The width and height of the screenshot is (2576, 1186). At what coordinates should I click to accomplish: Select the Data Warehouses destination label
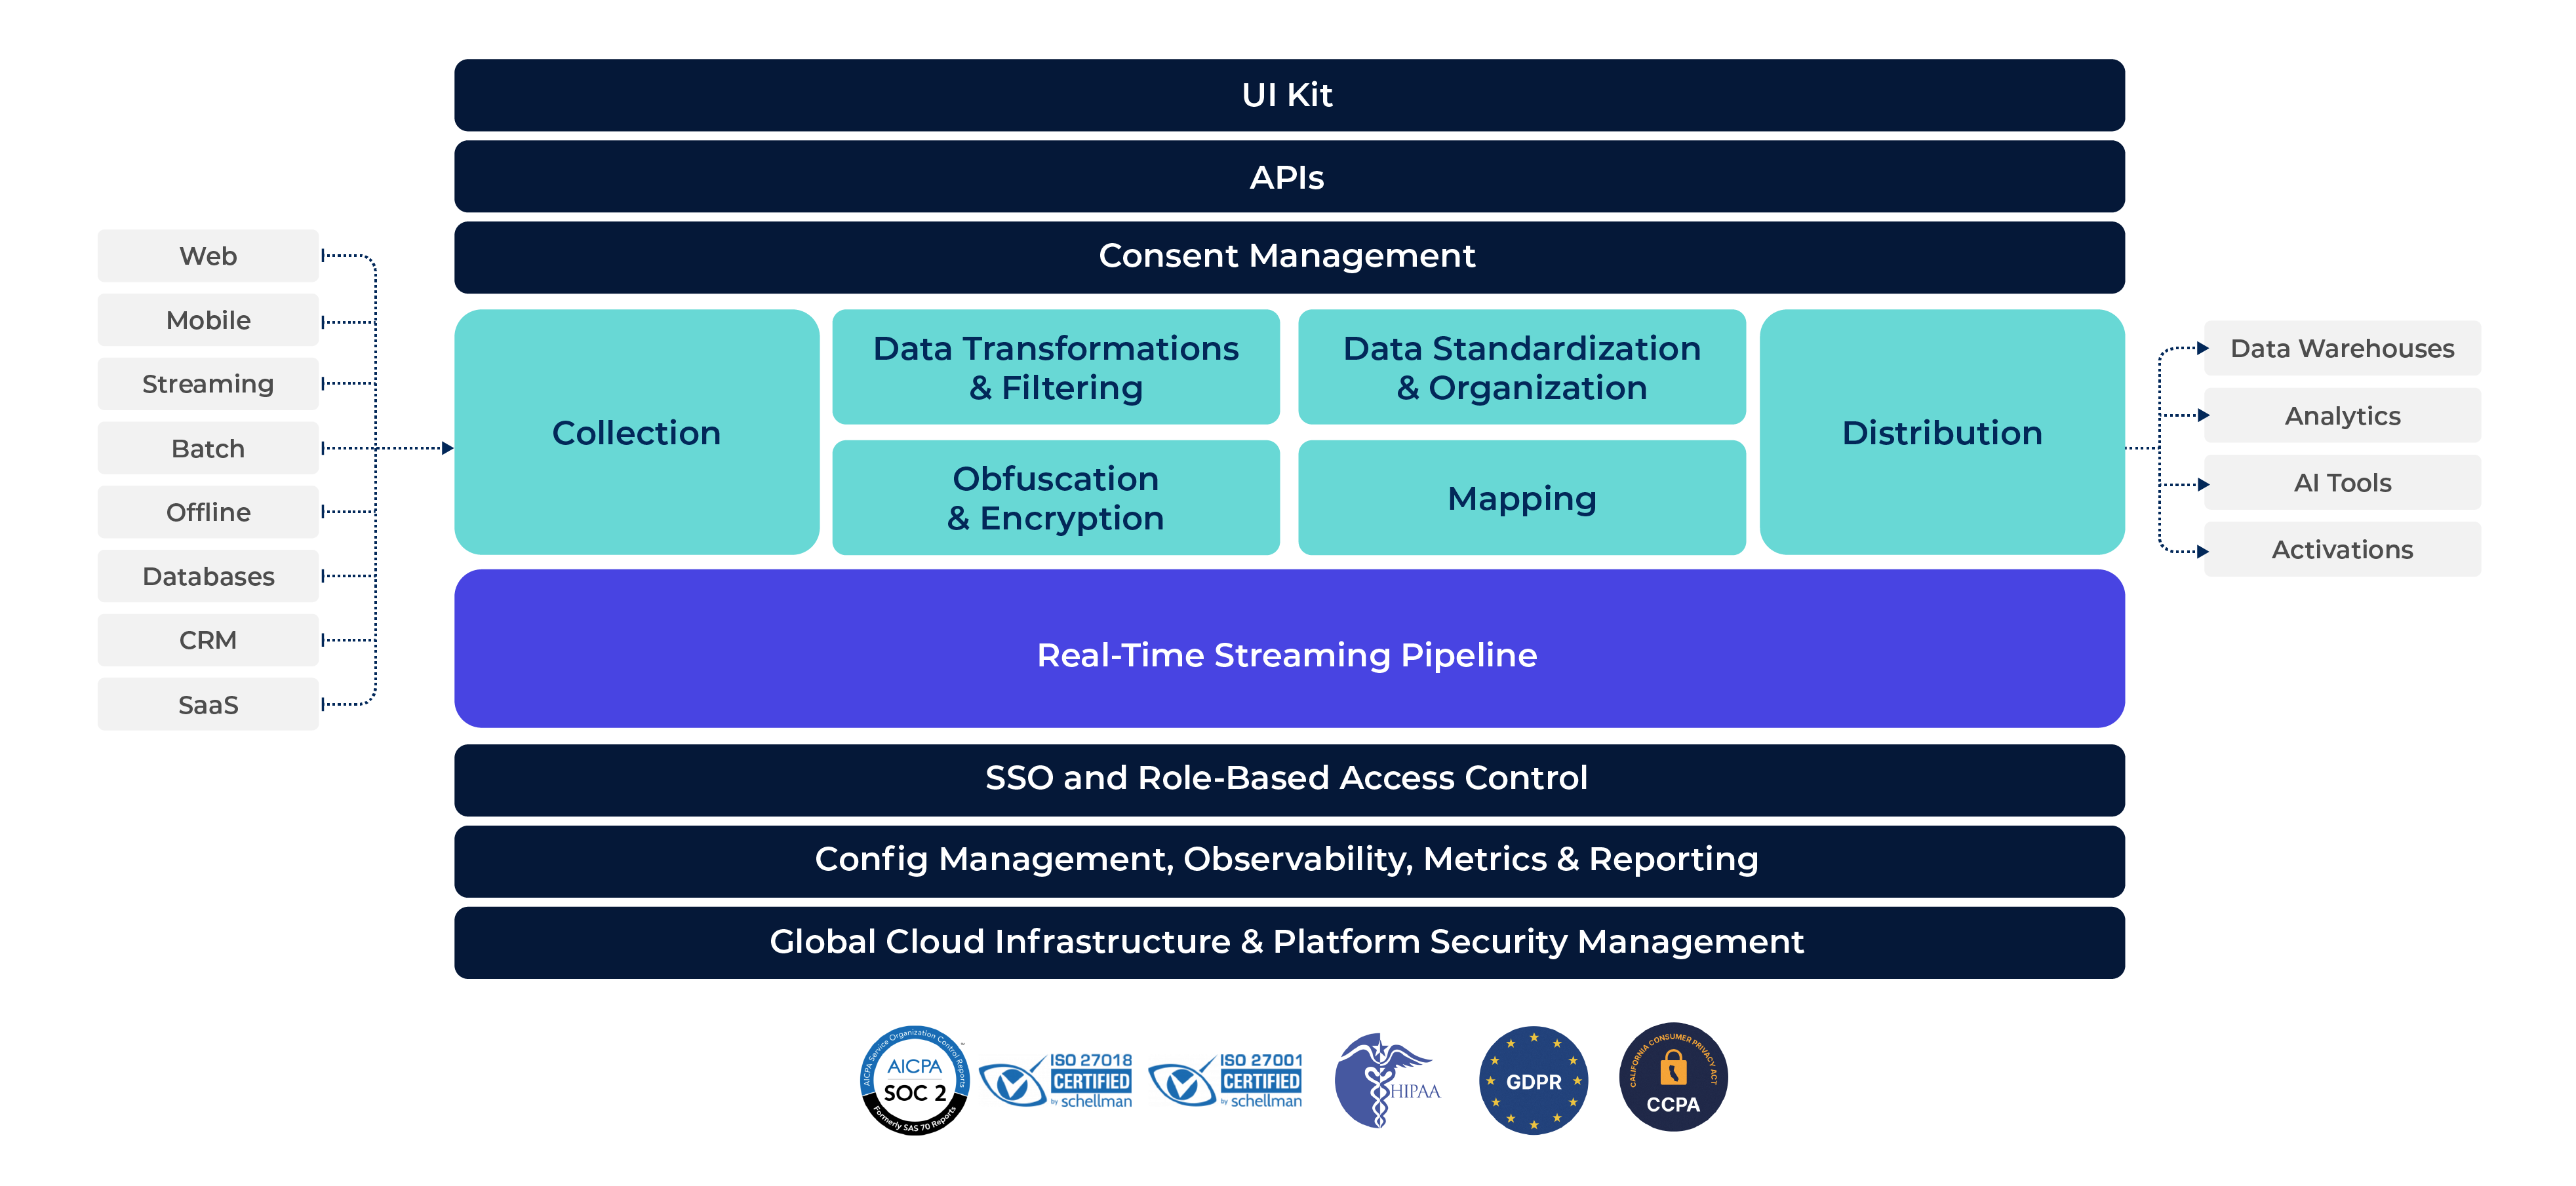click(2342, 349)
